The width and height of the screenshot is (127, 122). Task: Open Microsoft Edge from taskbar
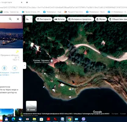click(x=13, y=119)
